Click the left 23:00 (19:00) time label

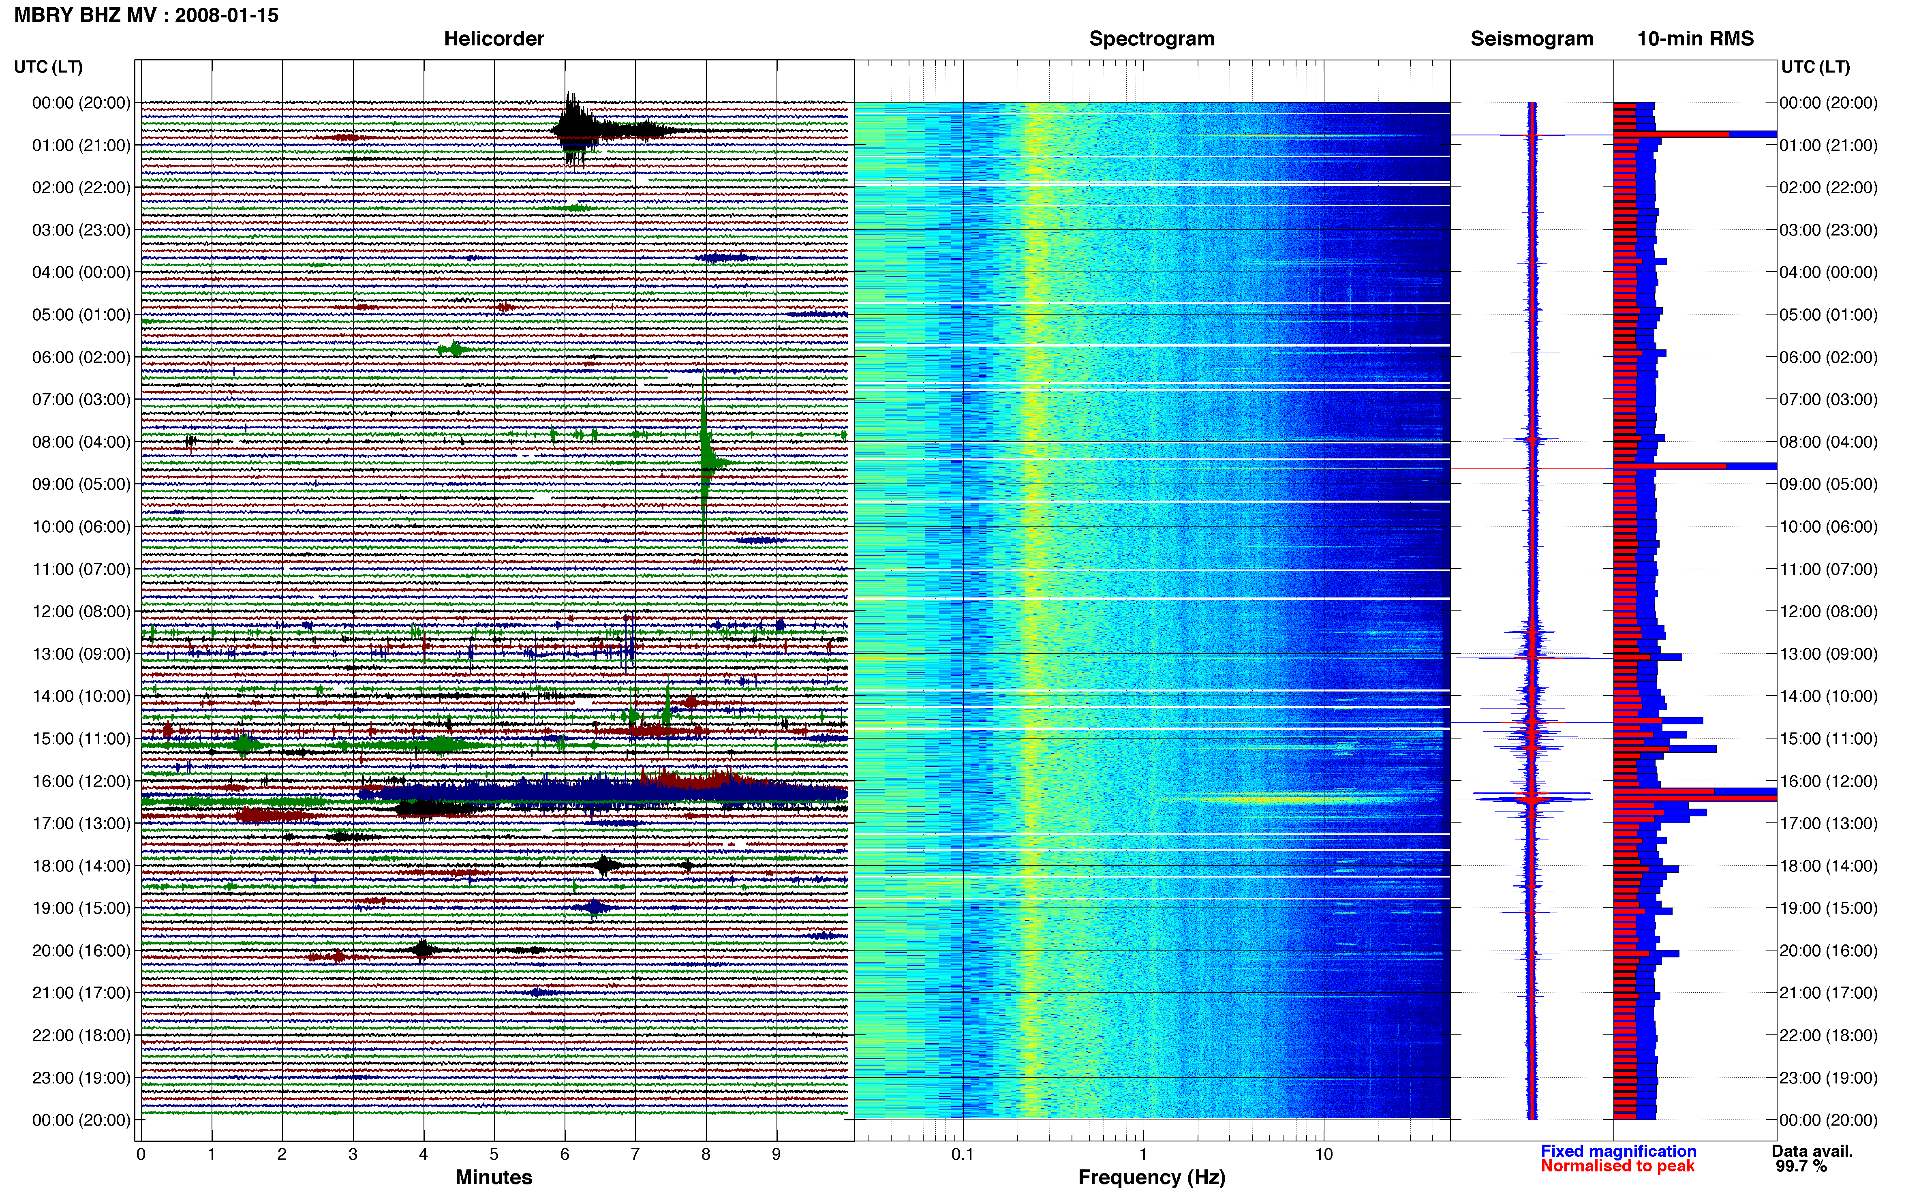click(x=81, y=1078)
